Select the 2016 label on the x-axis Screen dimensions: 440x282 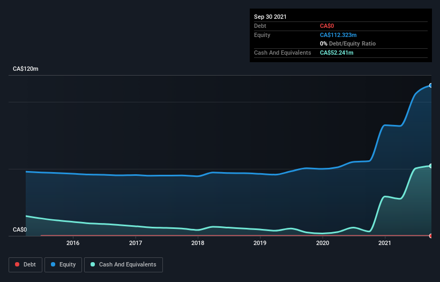pos(73,243)
